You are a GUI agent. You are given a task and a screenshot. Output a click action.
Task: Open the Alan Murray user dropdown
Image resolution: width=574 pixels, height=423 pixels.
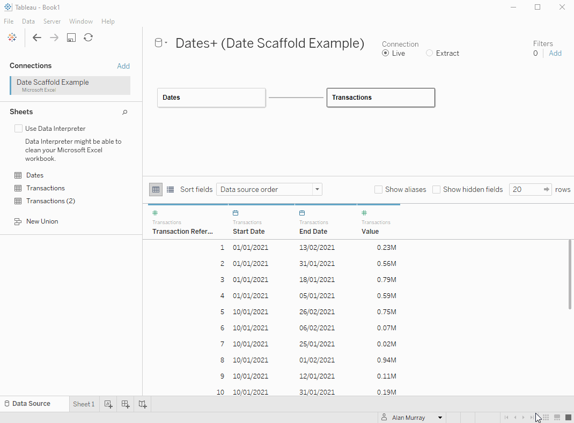(440, 418)
